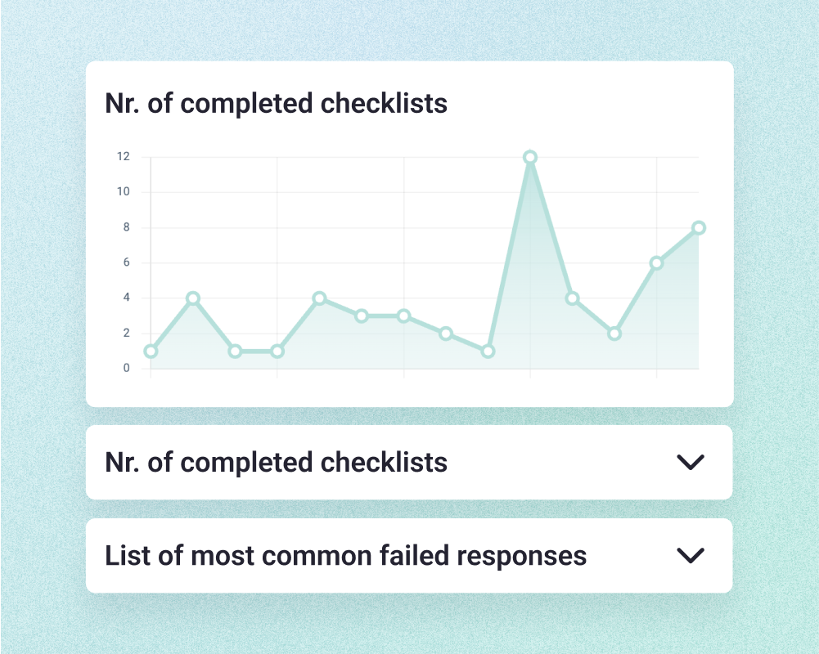Click the chevron beside List of most common failed responses
Screen dimensions: 819x654
coord(691,555)
